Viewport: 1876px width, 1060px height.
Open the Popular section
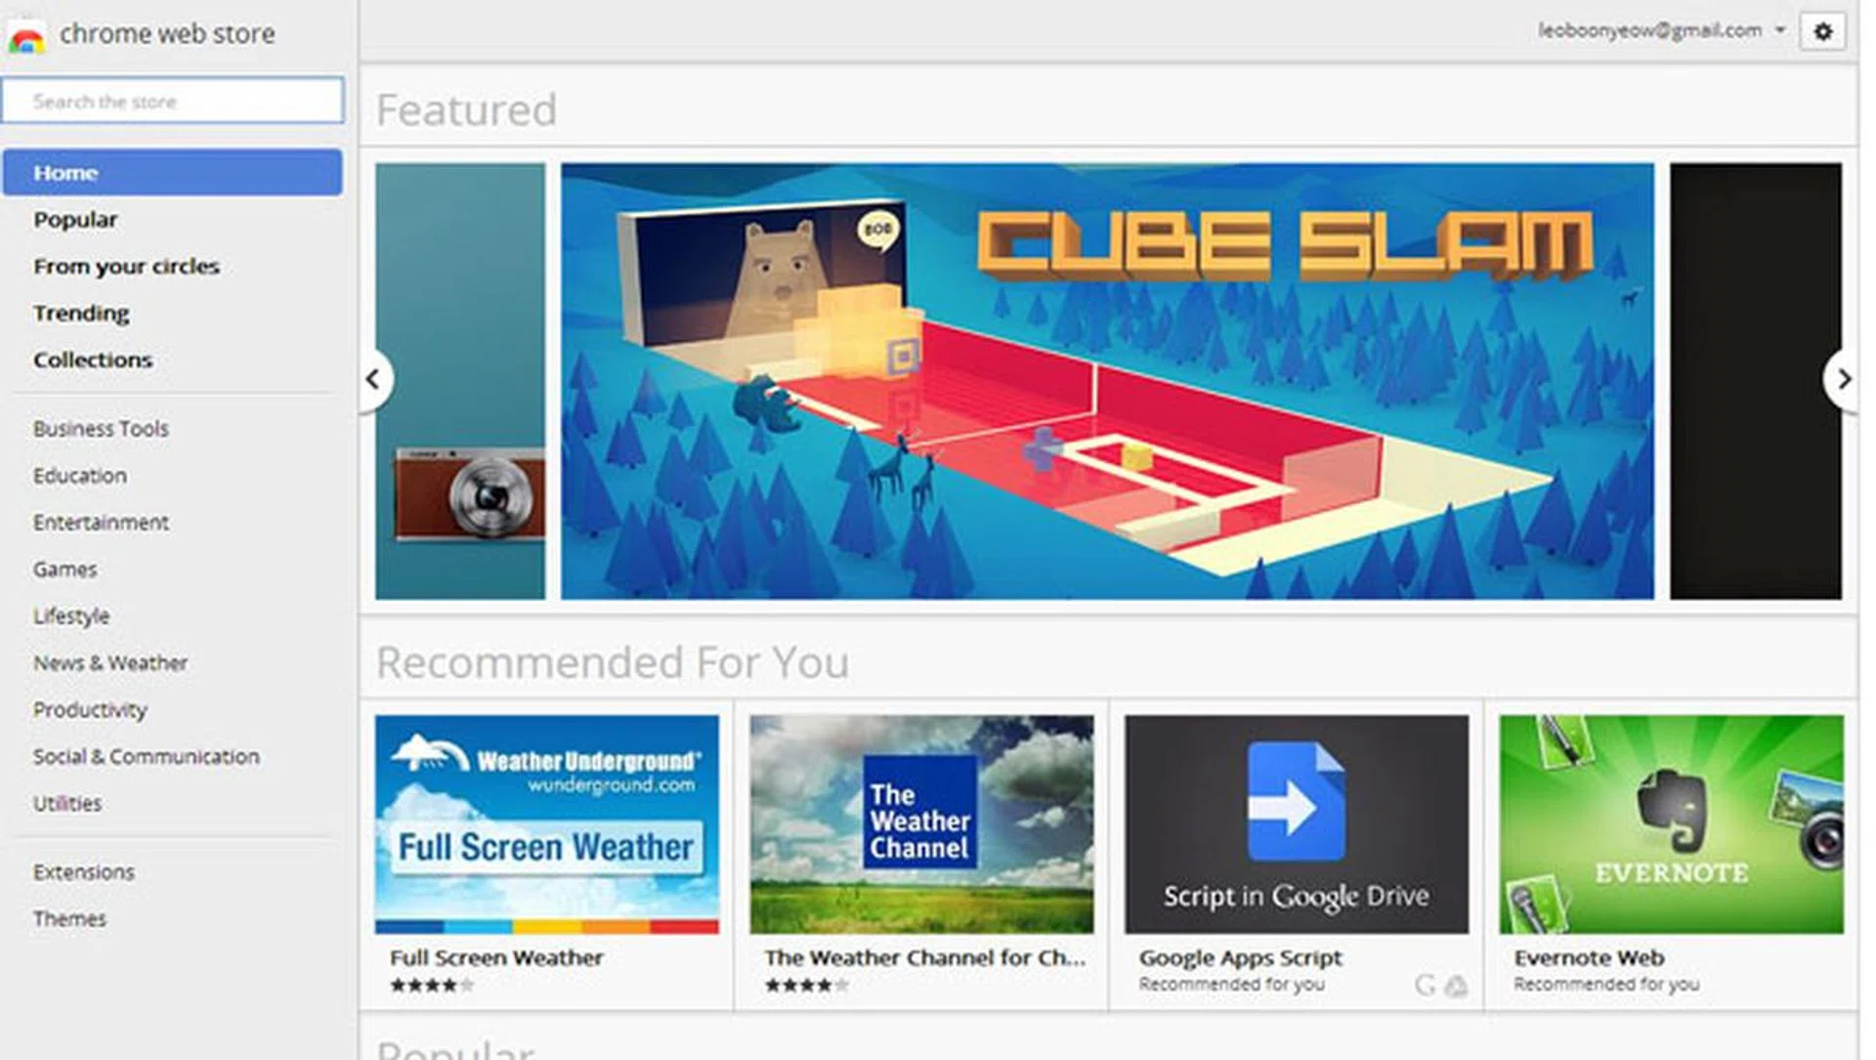tap(75, 219)
